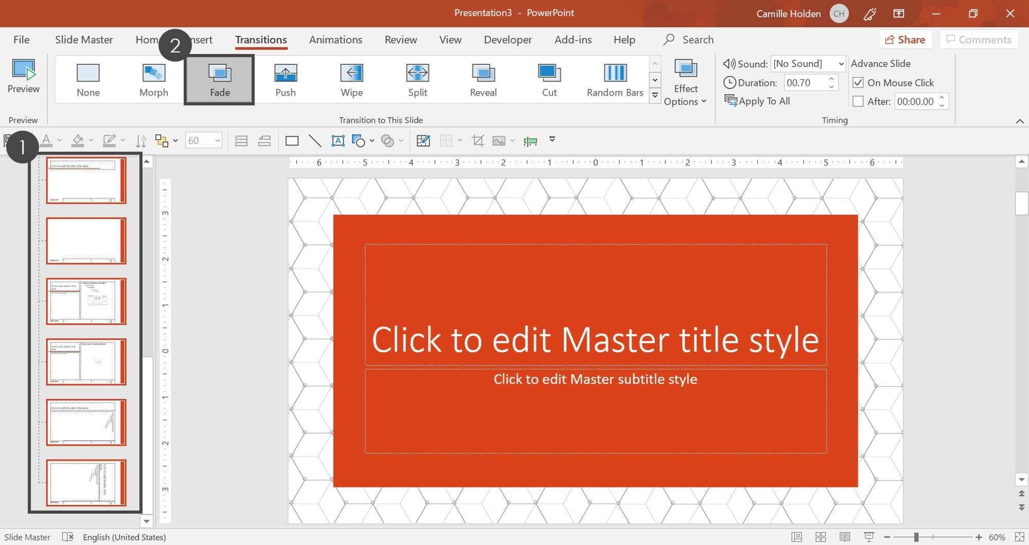Viewport: 1029px width, 545px height.
Task: Expand the transitions gallery More arrow
Action: [x=655, y=96]
